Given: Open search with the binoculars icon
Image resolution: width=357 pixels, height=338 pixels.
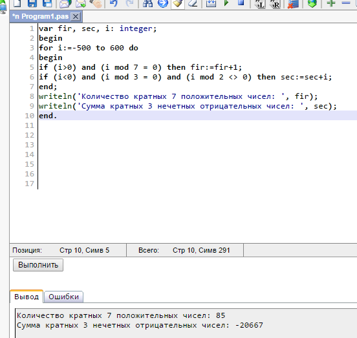Looking at the screenshot, I should click(147, 3).
